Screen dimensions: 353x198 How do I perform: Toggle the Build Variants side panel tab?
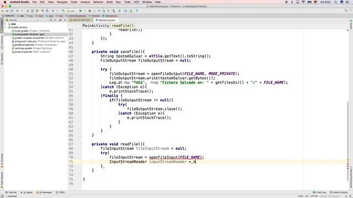pos(2,180)
